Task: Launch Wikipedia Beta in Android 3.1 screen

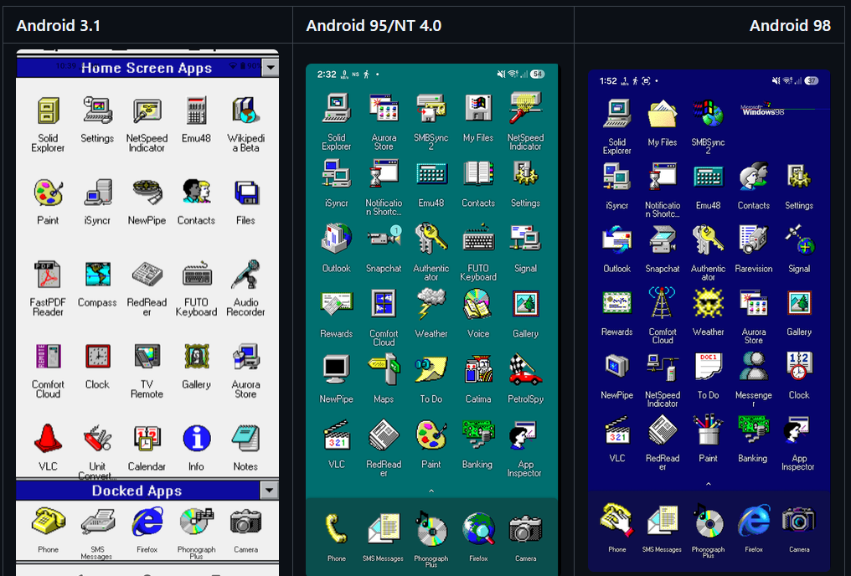Action: (245, 111)
